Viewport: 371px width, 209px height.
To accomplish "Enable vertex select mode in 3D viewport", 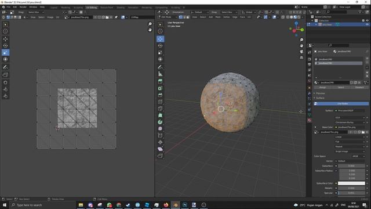I will 181,17.
